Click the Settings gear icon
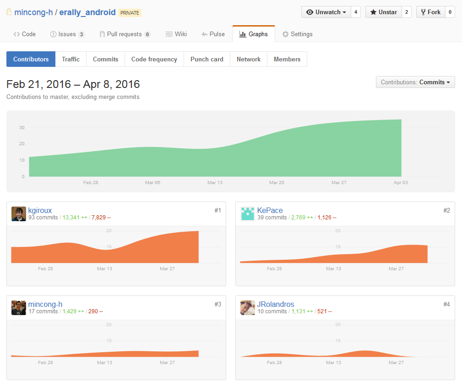The height and width of the screenshot is (387, 462). [x=285, y=34]
